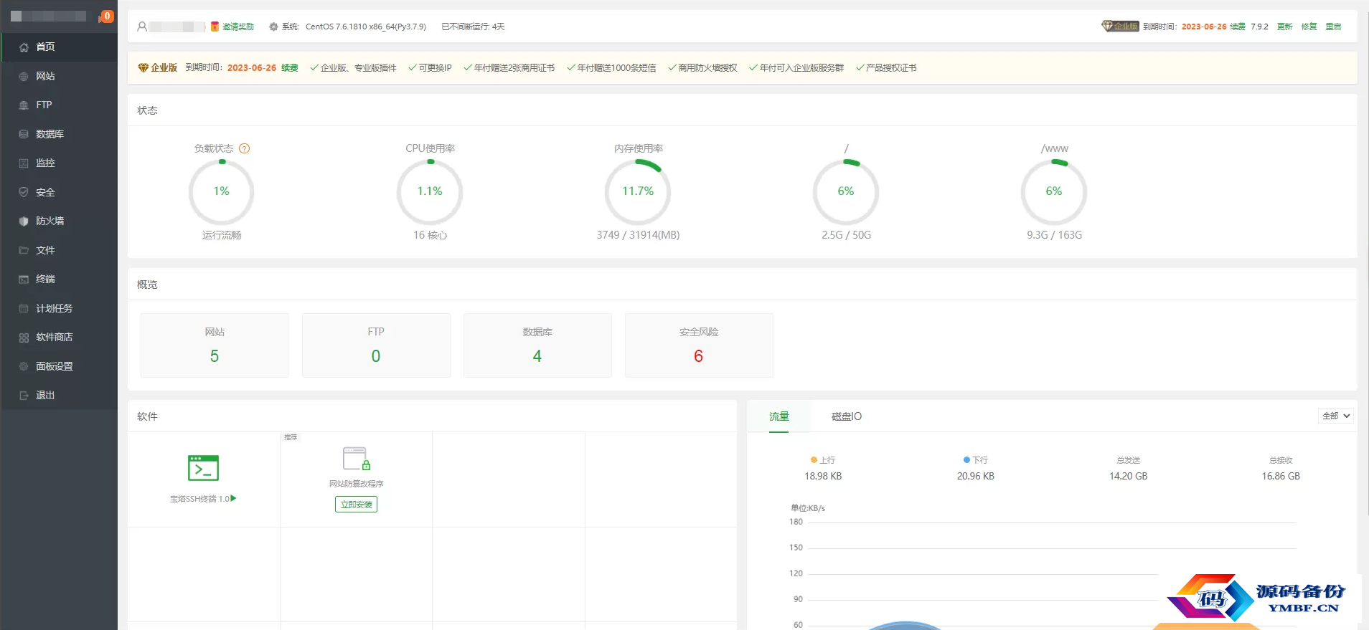Click the 18.98 KB upload value

tap(823, 476)
